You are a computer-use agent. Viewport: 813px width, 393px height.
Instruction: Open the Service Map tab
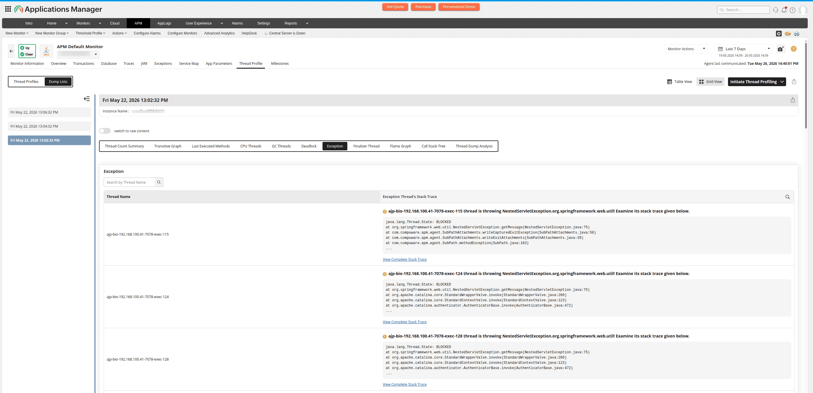tap(189, 63)
